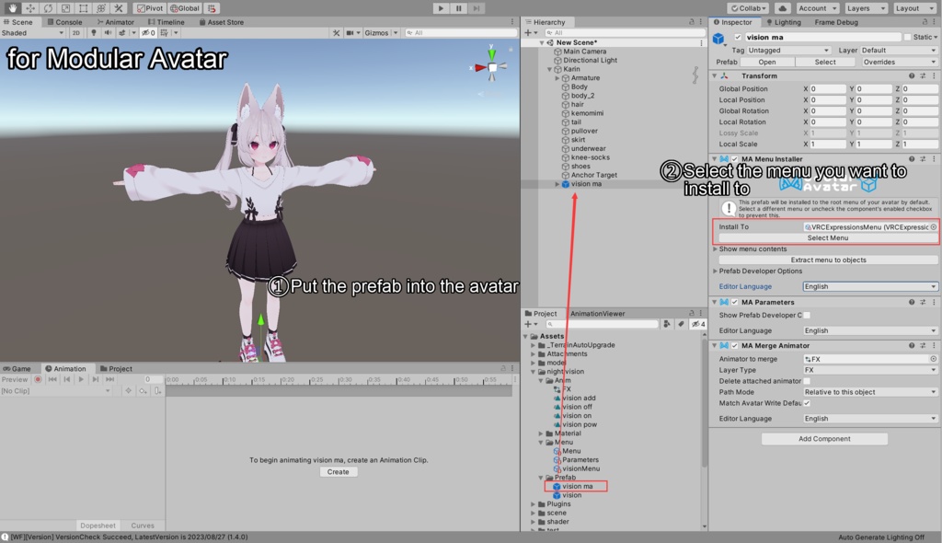Viewport: 942px width, 543px height.
Task: Select the Rotate tool
Action: tap(48, 7)
